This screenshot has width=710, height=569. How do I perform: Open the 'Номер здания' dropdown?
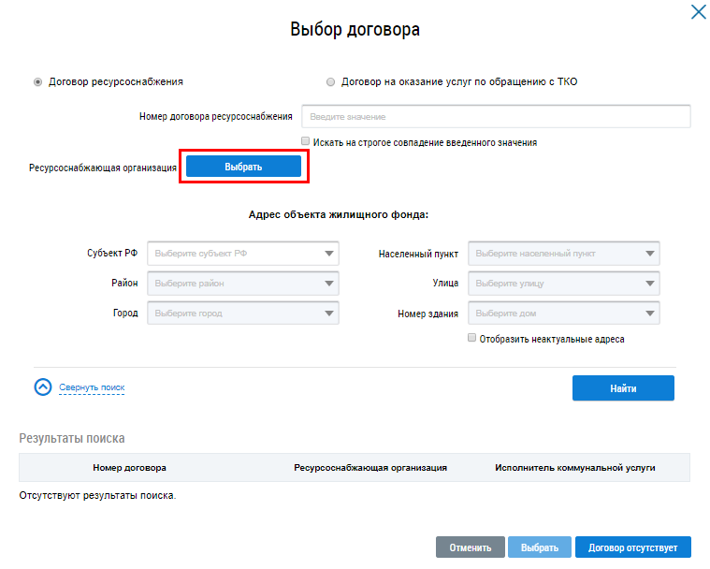point(564,314)
